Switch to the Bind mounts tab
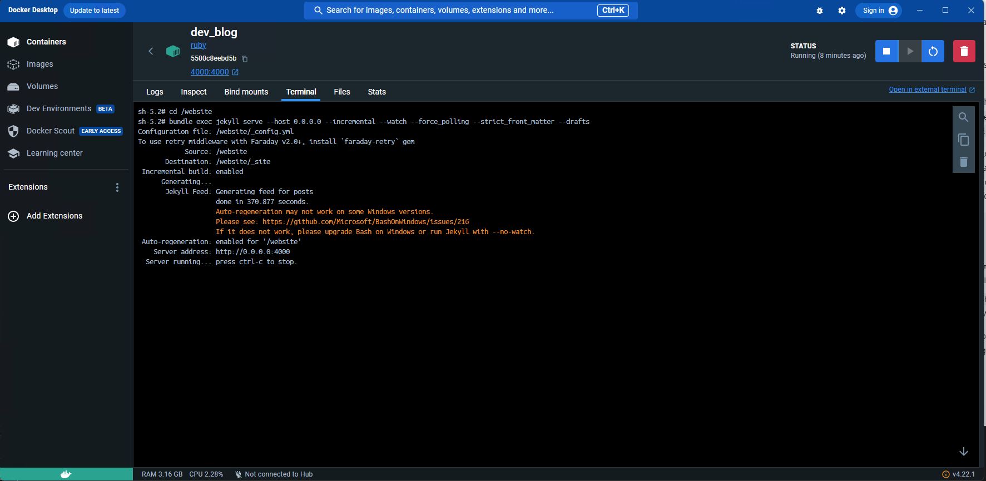Screen dimensions: 986x481 pos(246,92)
